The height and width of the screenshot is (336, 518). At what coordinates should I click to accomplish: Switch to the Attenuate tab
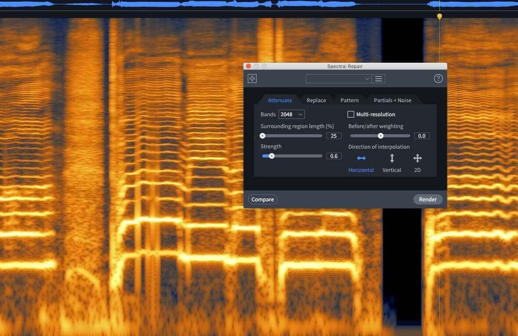tap(280, 100)
